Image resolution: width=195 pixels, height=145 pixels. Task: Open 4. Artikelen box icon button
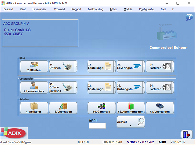(x=34, y=108)
